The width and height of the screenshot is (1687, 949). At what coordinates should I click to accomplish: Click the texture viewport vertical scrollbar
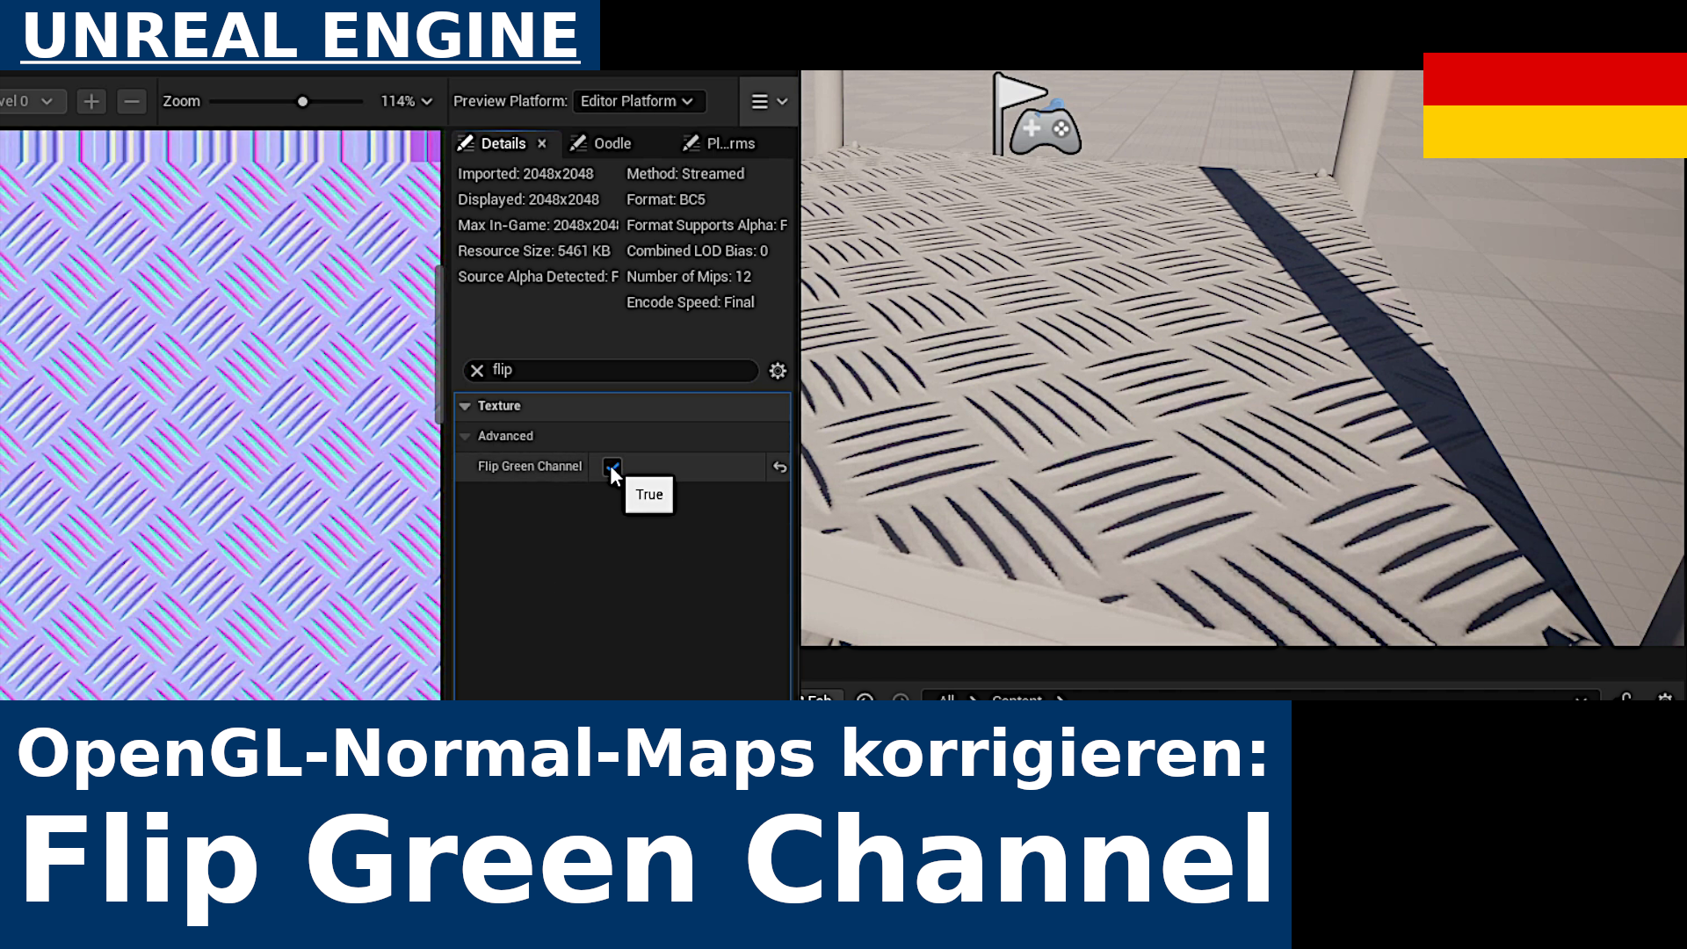[439, 343]
